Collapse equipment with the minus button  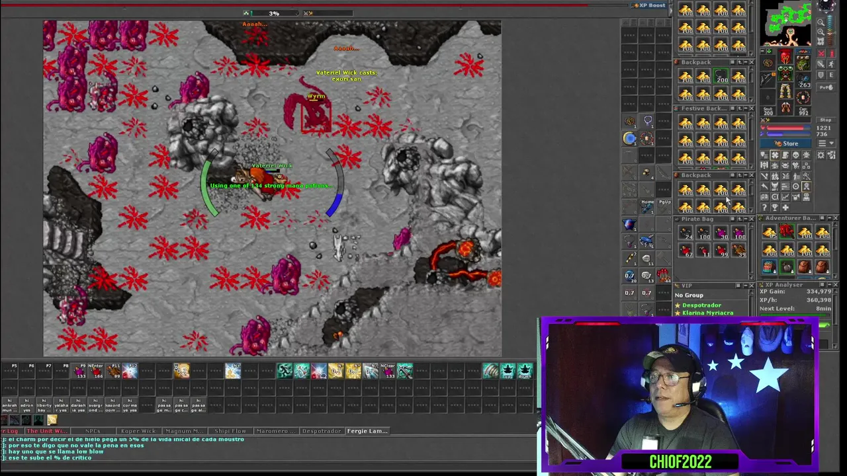coord(762,51)
